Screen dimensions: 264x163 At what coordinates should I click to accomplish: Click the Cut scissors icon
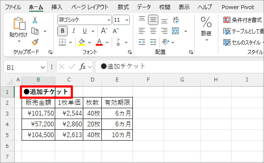point(35,20)
